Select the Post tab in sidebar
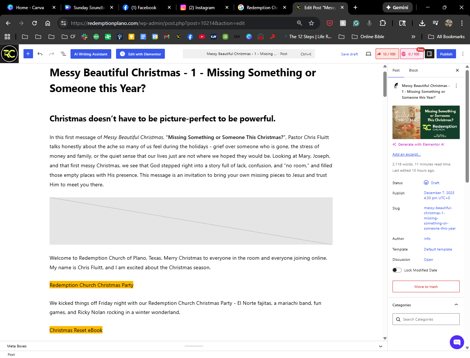 (x=396, y=70)
